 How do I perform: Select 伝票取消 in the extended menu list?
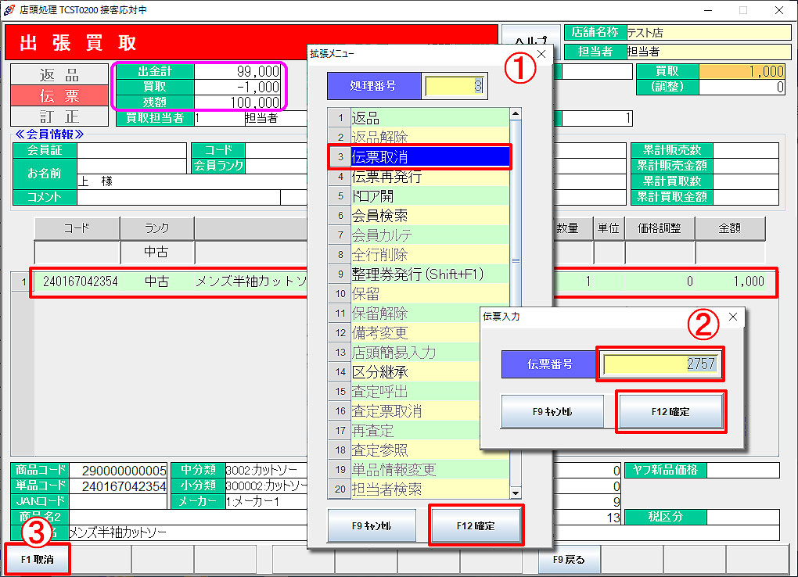(x=430, y=157)
